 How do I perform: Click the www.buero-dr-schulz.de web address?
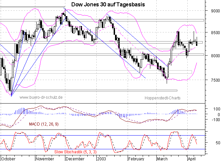[41, 97]
